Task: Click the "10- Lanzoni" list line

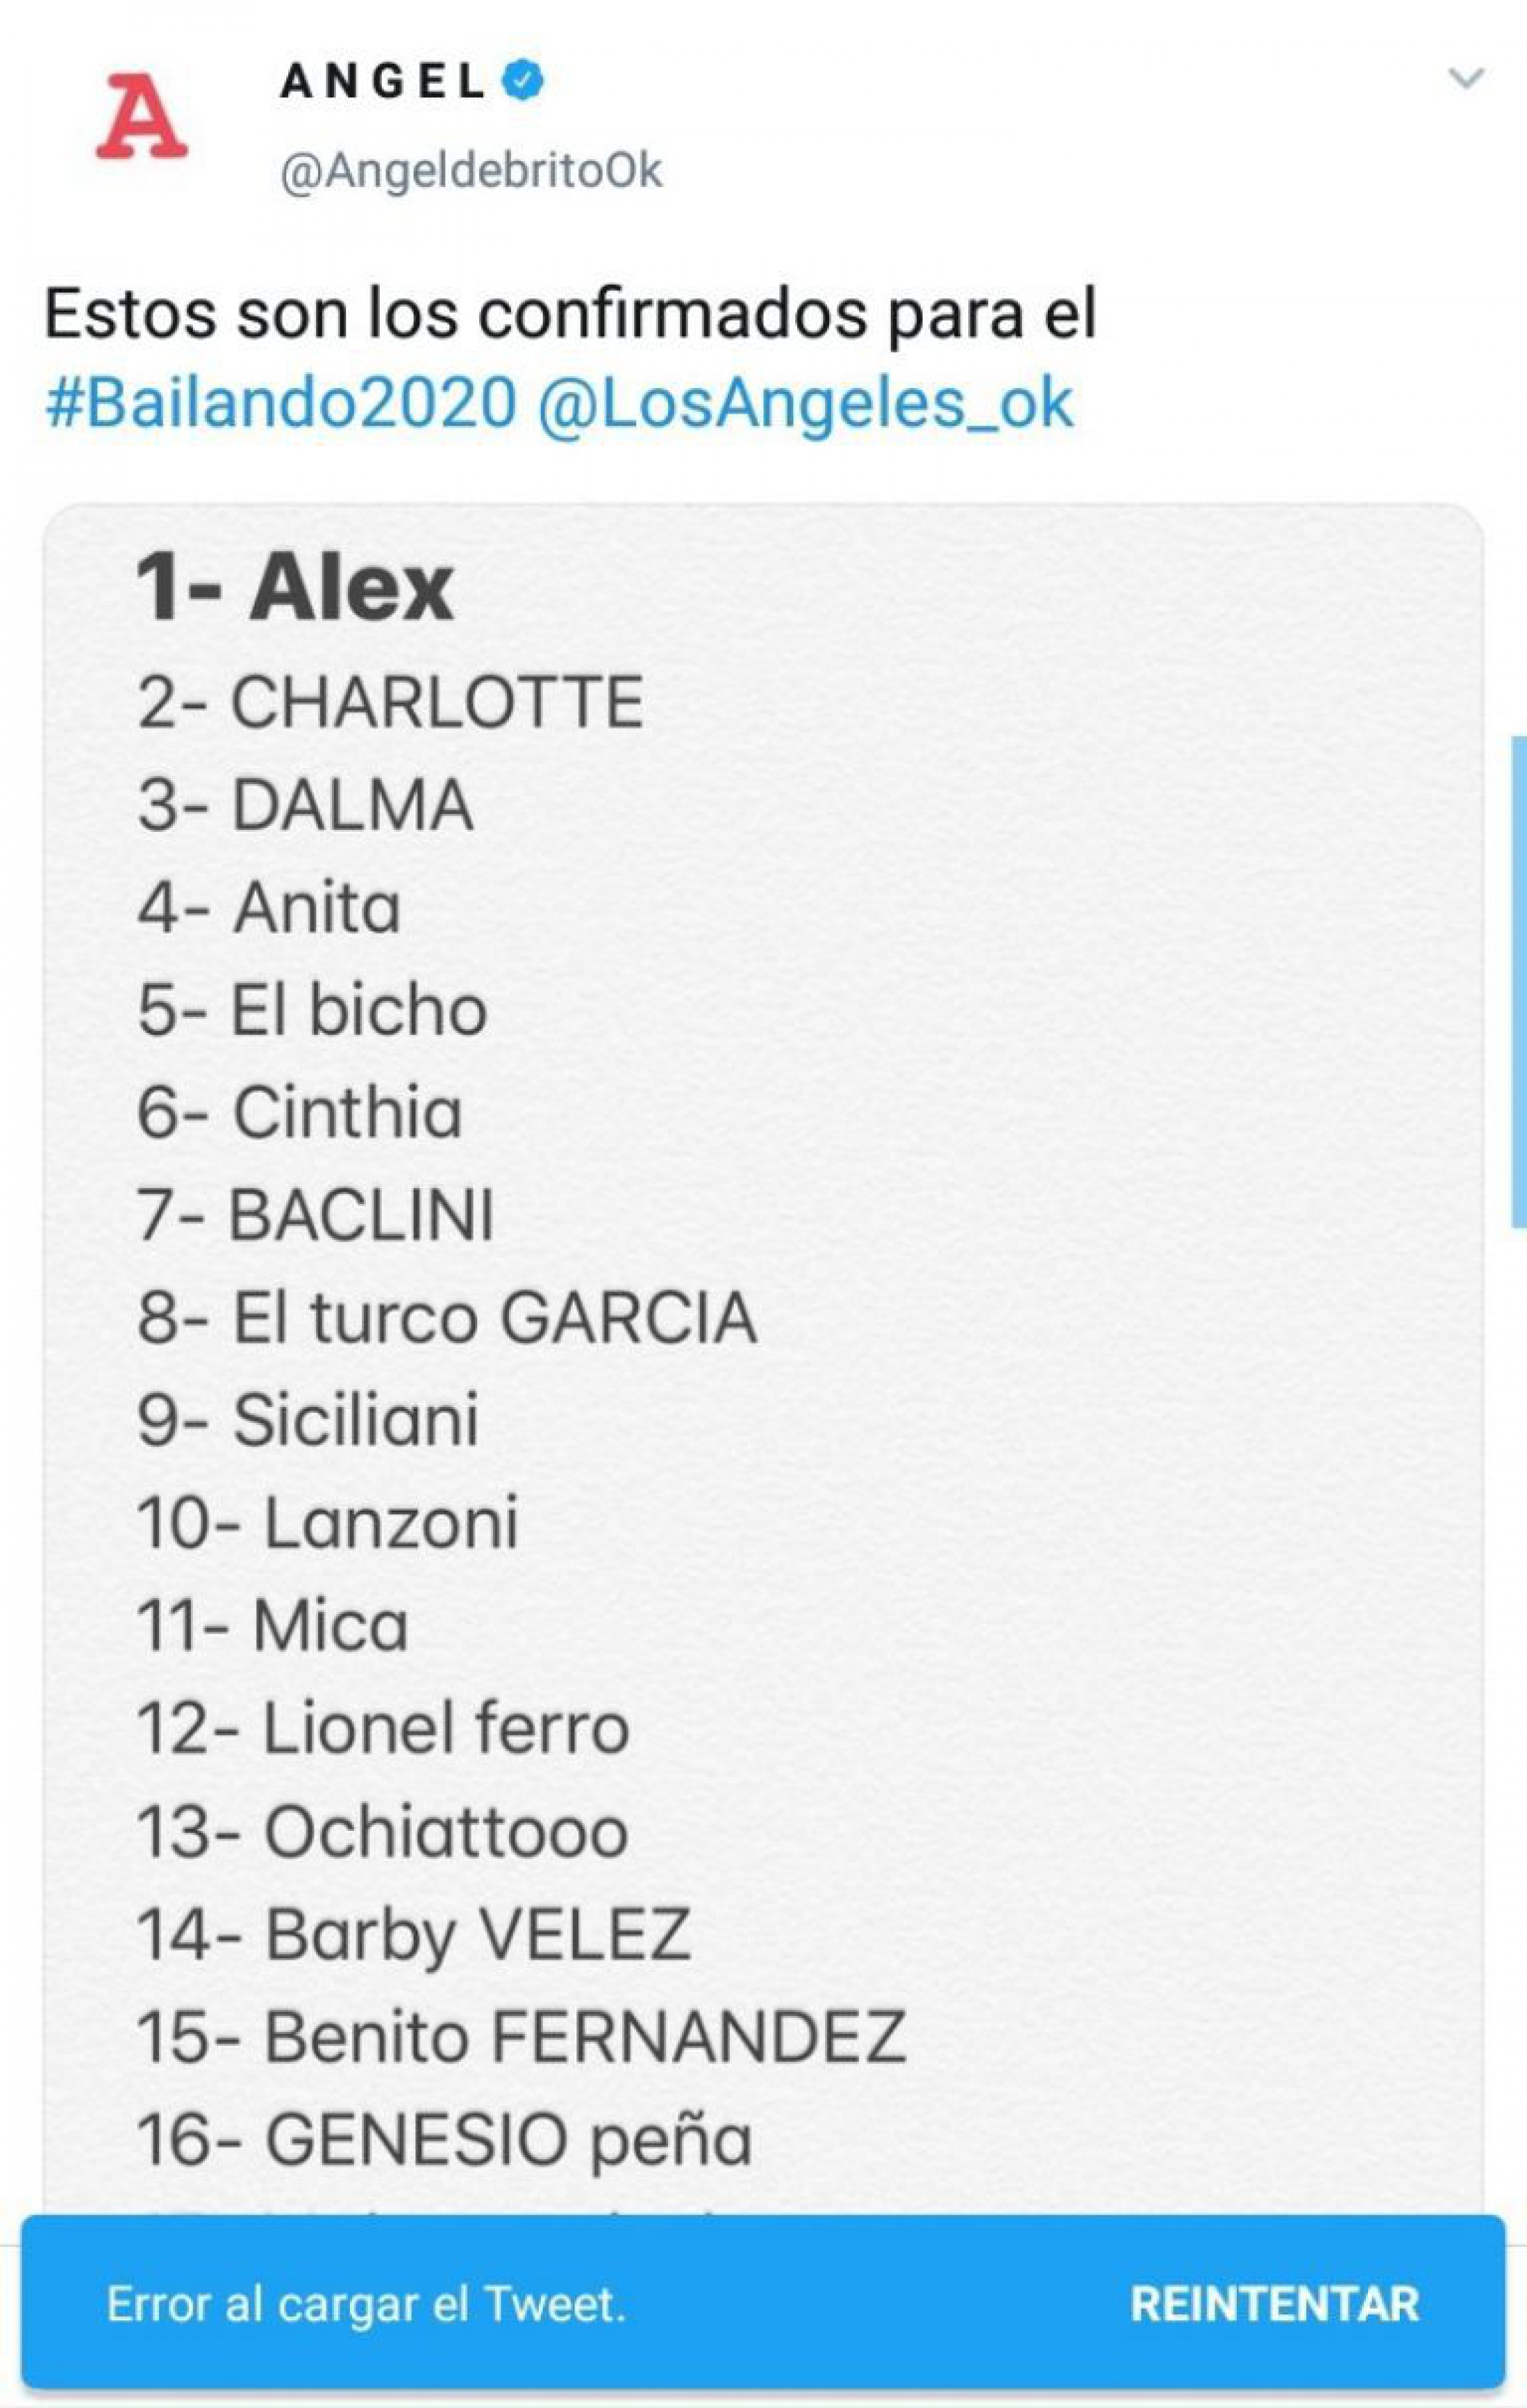Action: click(x=327, y=1523)
